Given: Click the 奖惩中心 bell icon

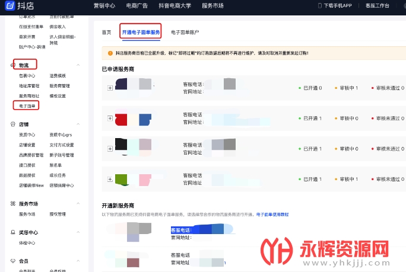Looking at the screenshot, I should click(13, 232).
